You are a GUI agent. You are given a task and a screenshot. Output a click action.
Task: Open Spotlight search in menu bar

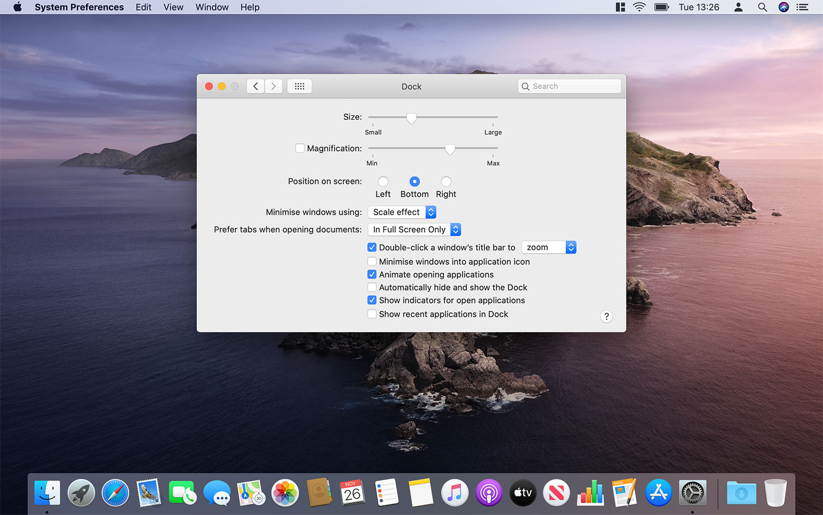[762, 7]
